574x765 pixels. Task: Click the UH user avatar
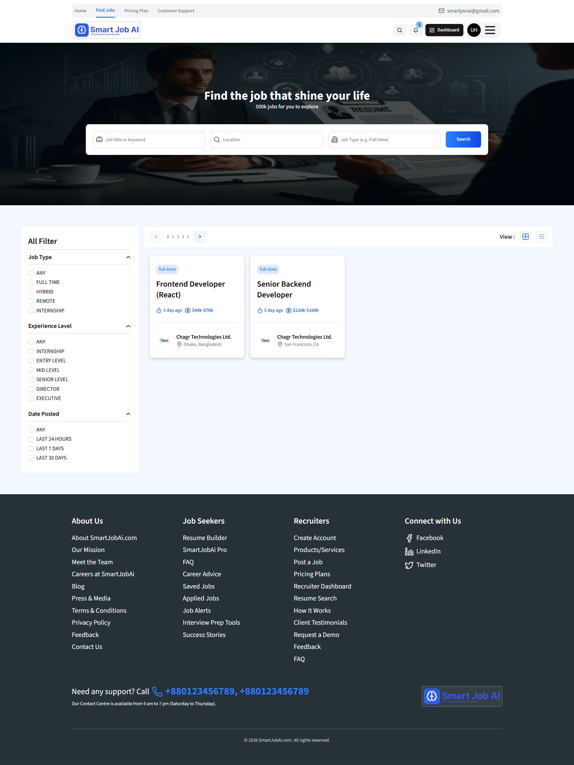(x=474, y=30)
